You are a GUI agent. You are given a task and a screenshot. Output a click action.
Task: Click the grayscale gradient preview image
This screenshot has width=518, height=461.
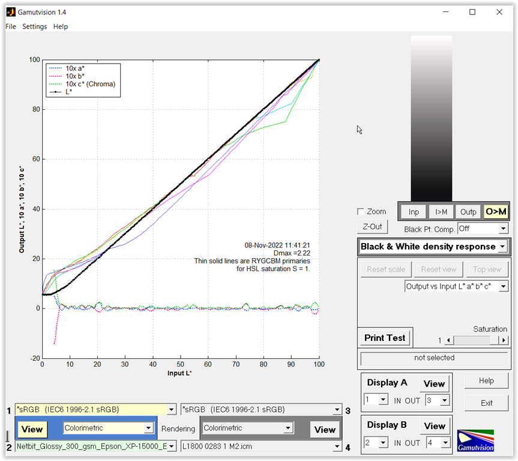coord(431,117)
